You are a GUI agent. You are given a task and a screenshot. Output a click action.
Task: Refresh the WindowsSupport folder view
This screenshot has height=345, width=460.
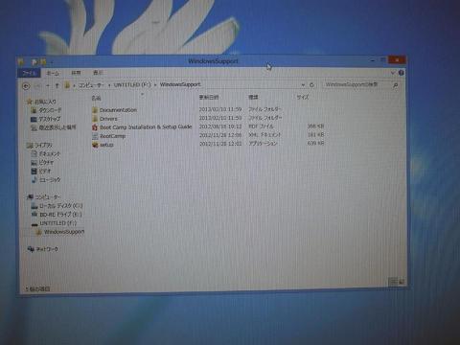(311, 85)
